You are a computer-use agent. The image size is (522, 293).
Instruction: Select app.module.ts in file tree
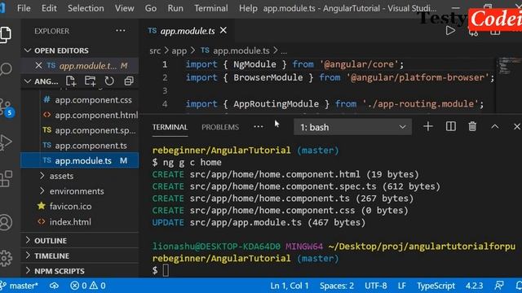click(x=80, y=160)
